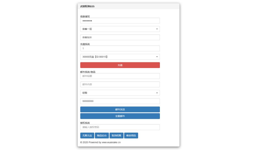This screenshot has width=257, height=150.
Task: Click the 邮件发送 send mail button
Action: [x=120, y=109]
